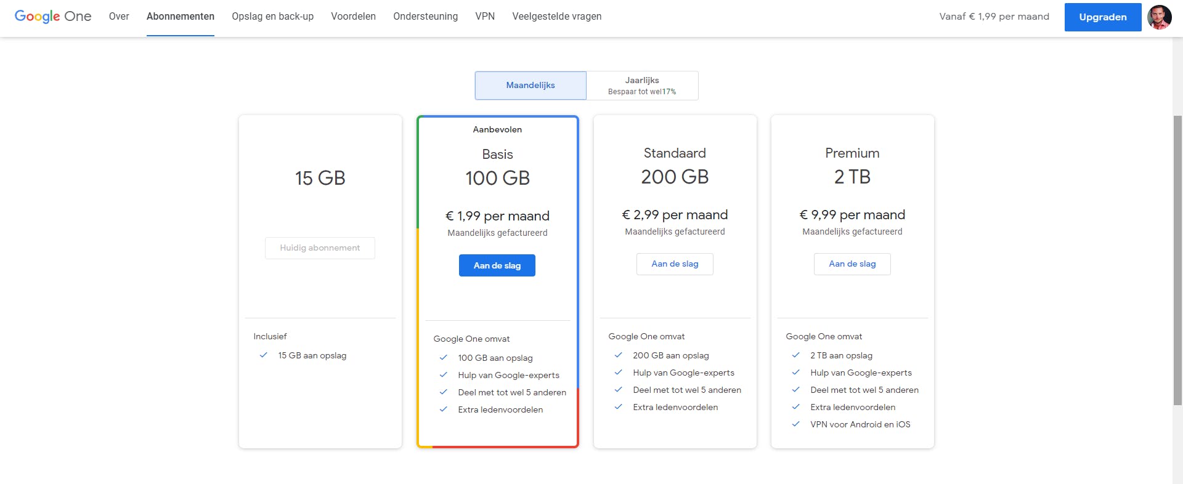The width and height of the screenshot is (1183, 484).
Task: Open the Voordelen tab
Action: point(353,17)
